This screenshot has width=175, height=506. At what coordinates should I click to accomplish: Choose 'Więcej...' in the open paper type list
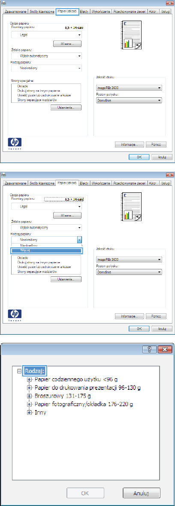[x=46, y=250]
